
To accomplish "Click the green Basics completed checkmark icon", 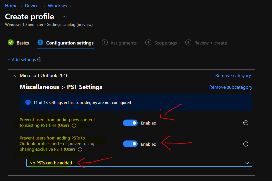I will 11,43.
